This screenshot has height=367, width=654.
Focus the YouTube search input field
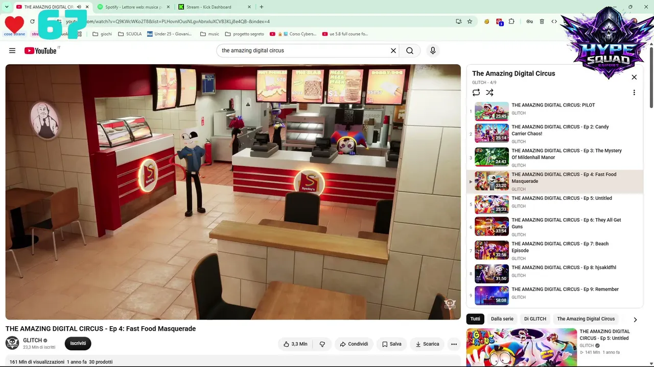point(304,50)
